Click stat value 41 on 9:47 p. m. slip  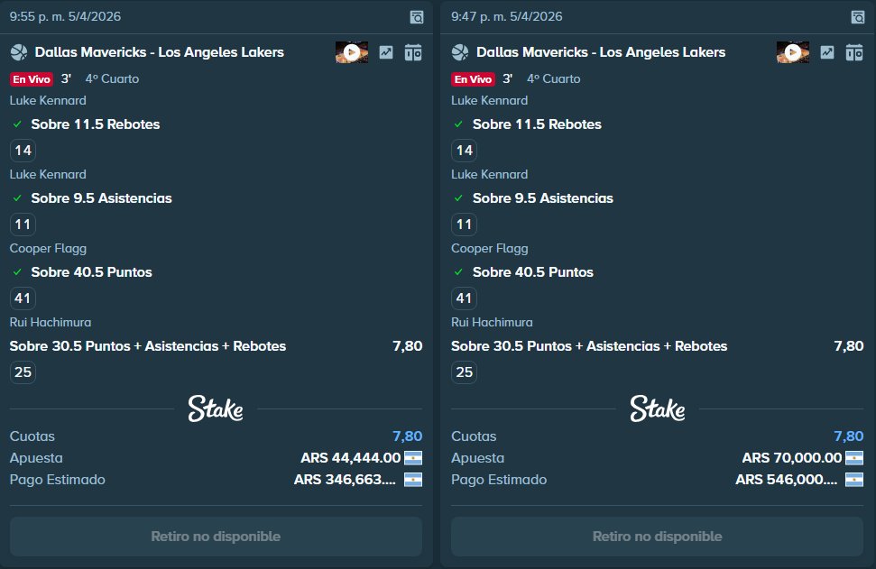coord(465,298)
